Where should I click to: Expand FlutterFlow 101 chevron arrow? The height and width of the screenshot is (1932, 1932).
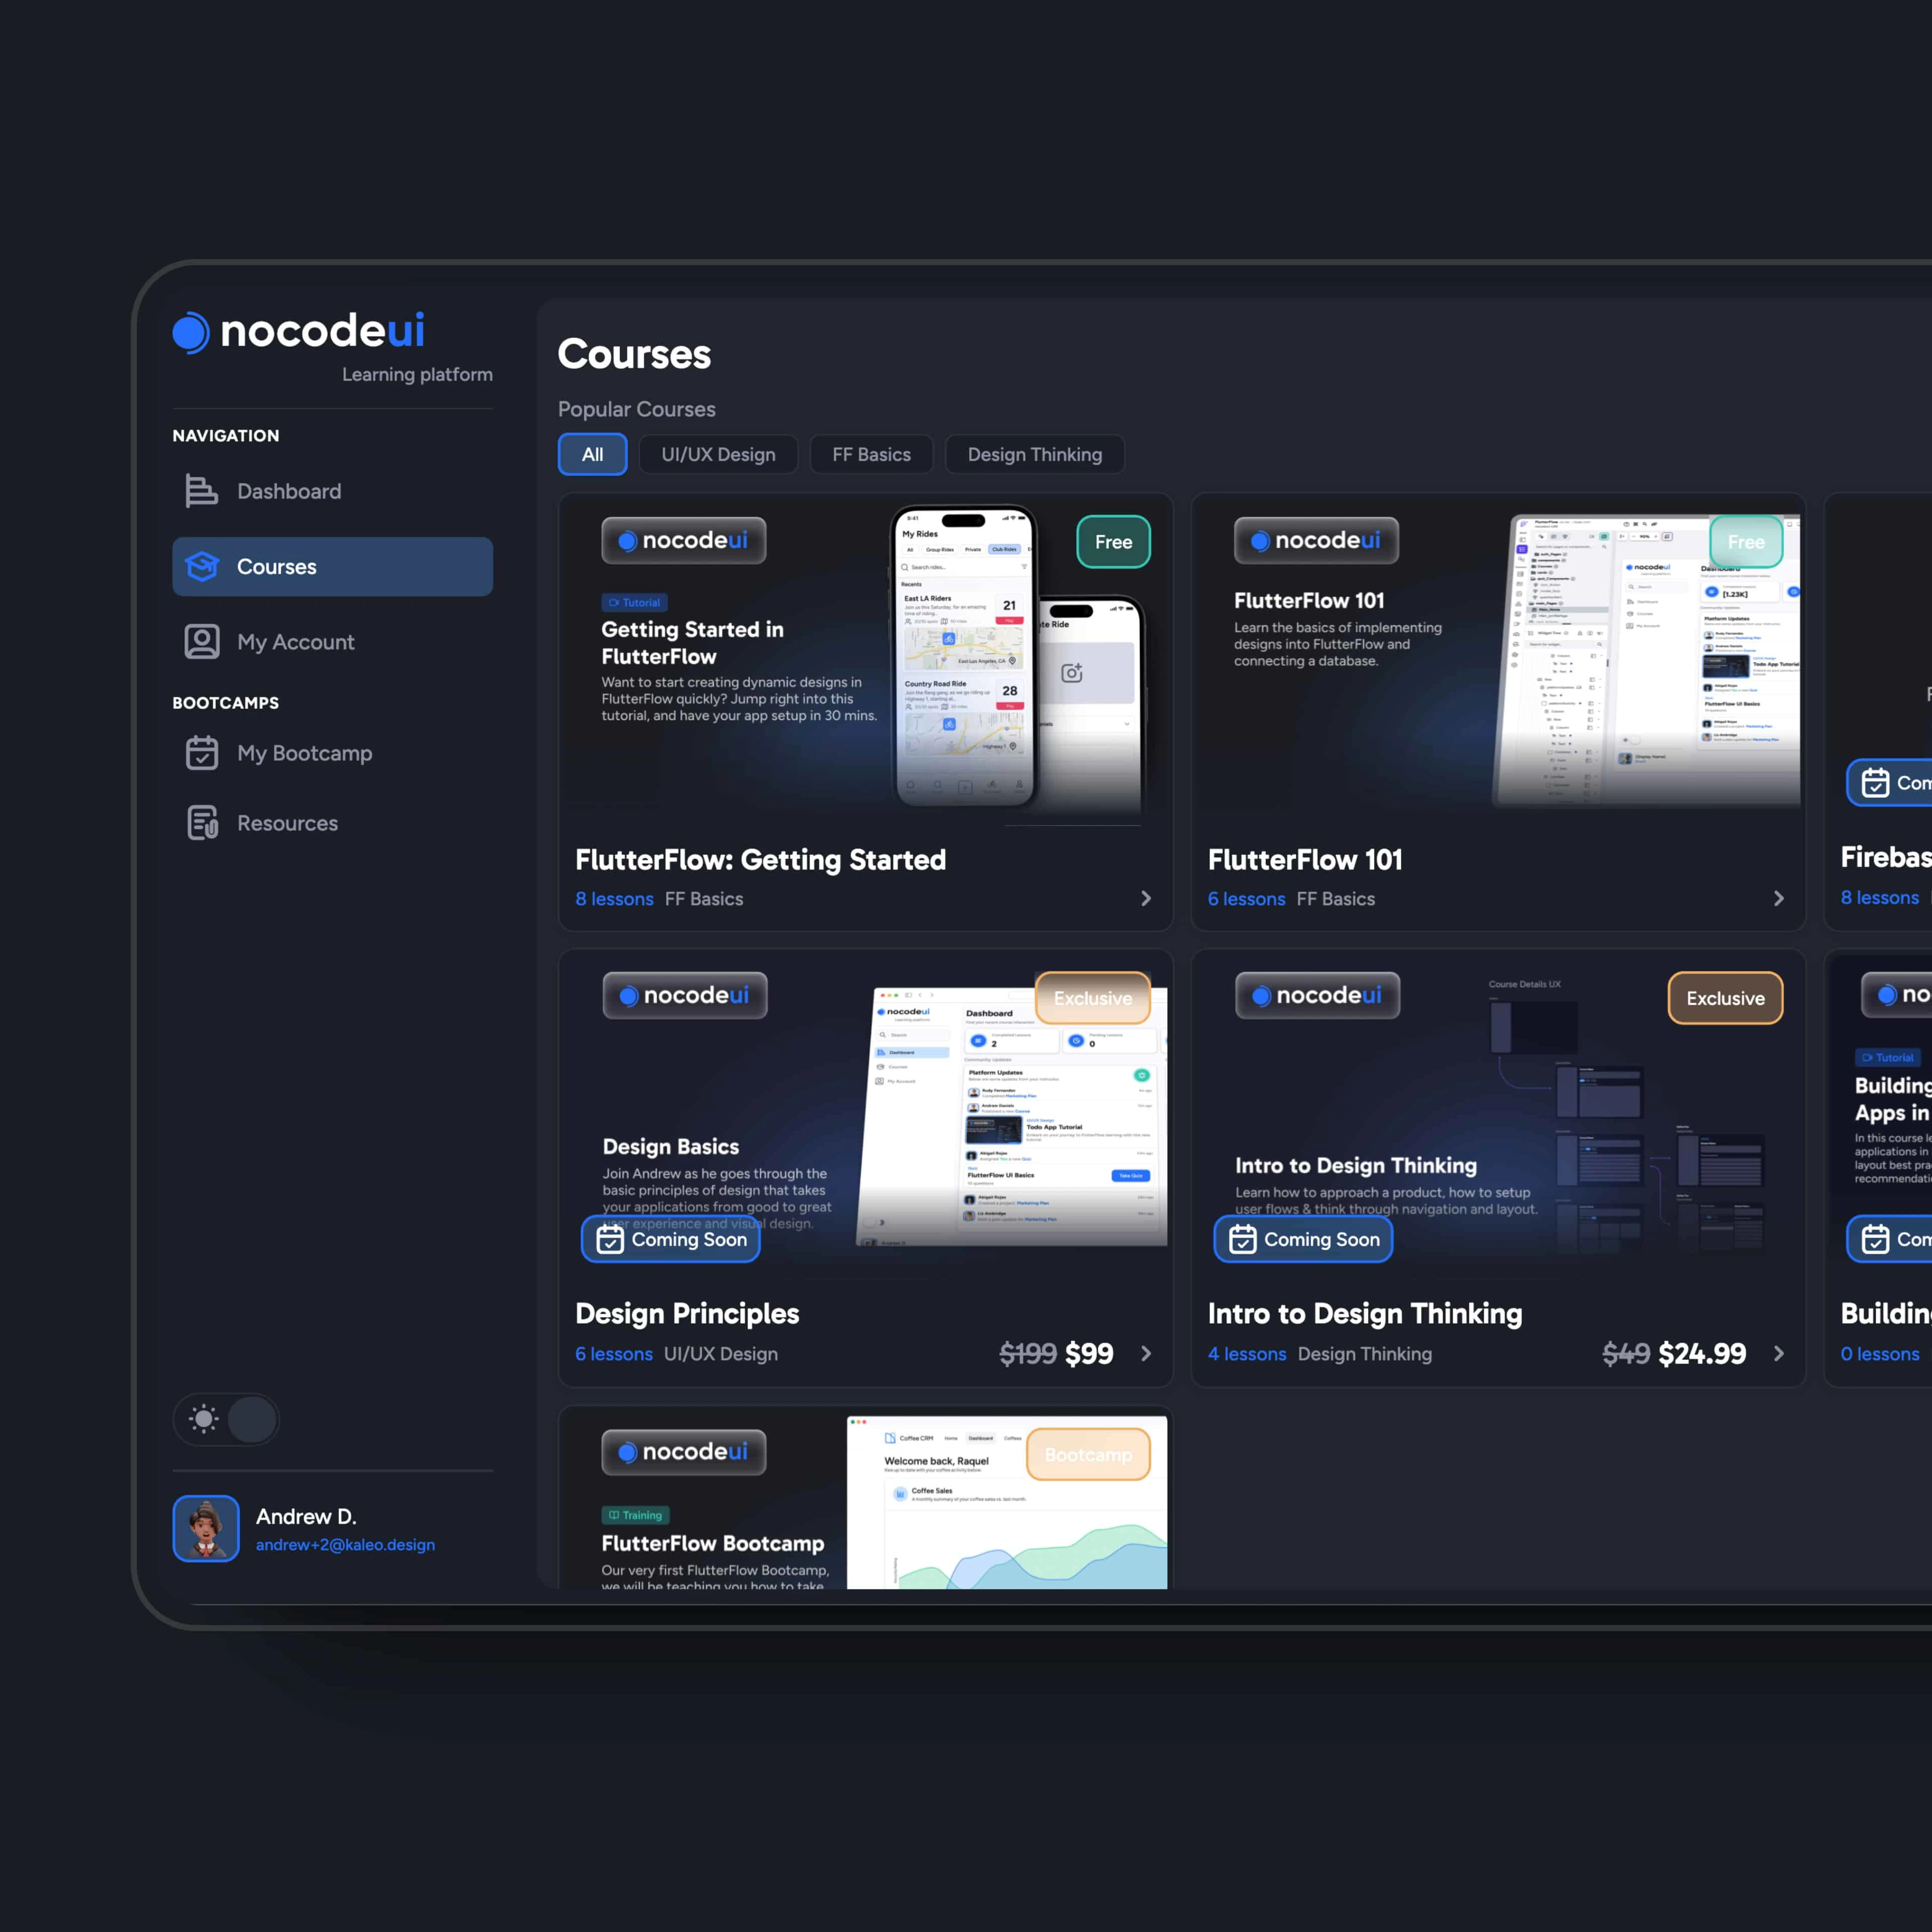pos(1778,898)
